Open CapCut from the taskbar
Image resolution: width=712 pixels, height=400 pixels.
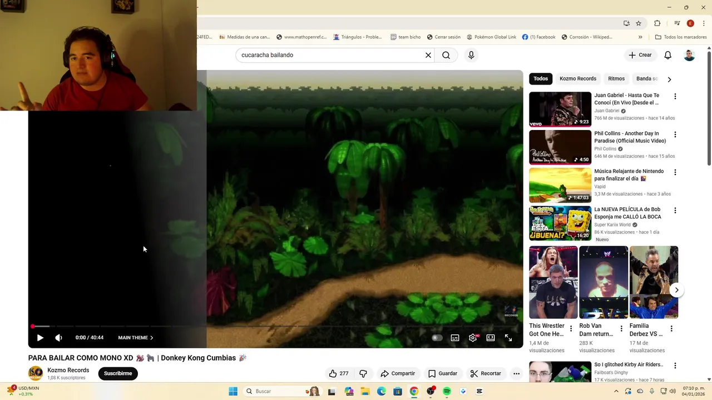(x=479, y=391)
